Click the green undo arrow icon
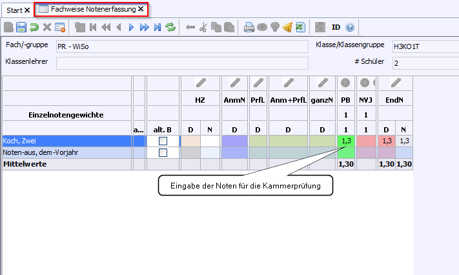The image size is (459, 275). (34, 27)
